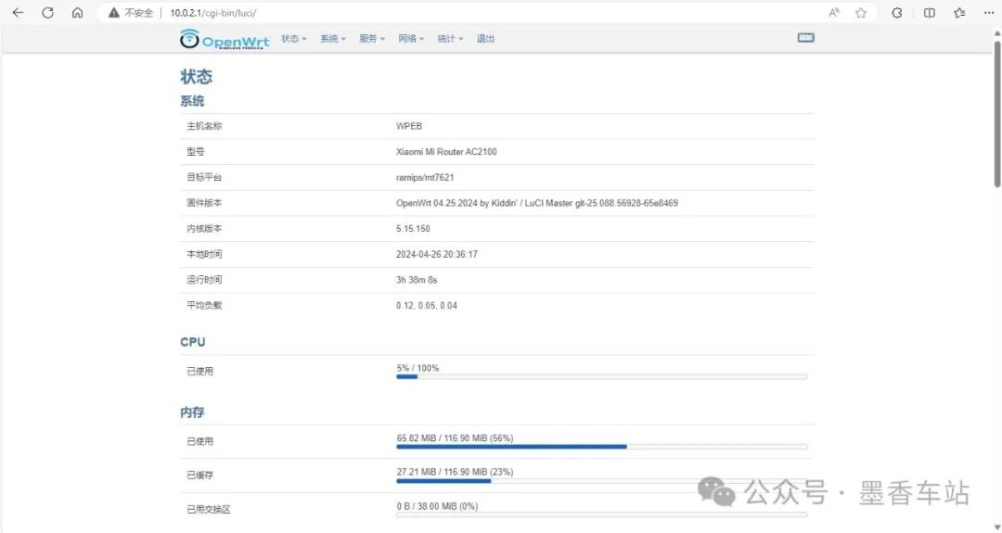
Task: Toggle the read aloud icon in address bar
Action: (834, 13)
